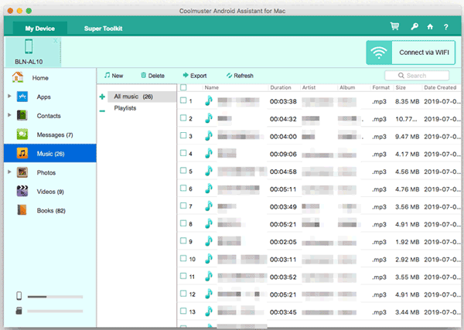Select the BLN-AL10 device phone icon
The image size is (464, 330).
(x=29, y=46)
